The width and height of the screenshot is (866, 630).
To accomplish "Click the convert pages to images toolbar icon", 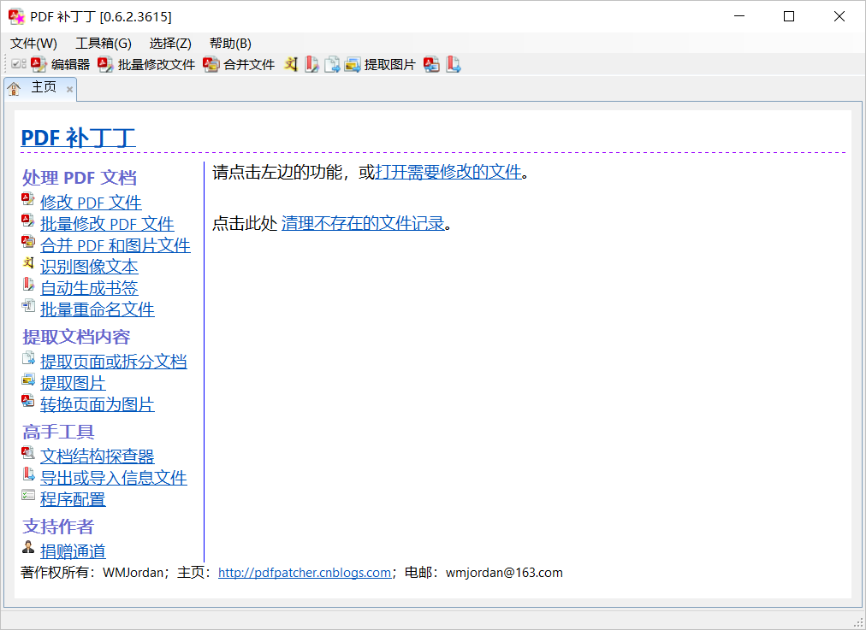I will tap(431, 64).
